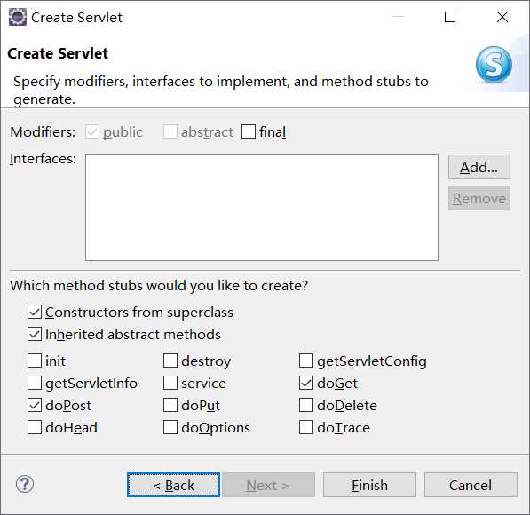Close the Create Servlet dialog window
Viewport: 530px width, 515px height.
click(x=502, y=17)
